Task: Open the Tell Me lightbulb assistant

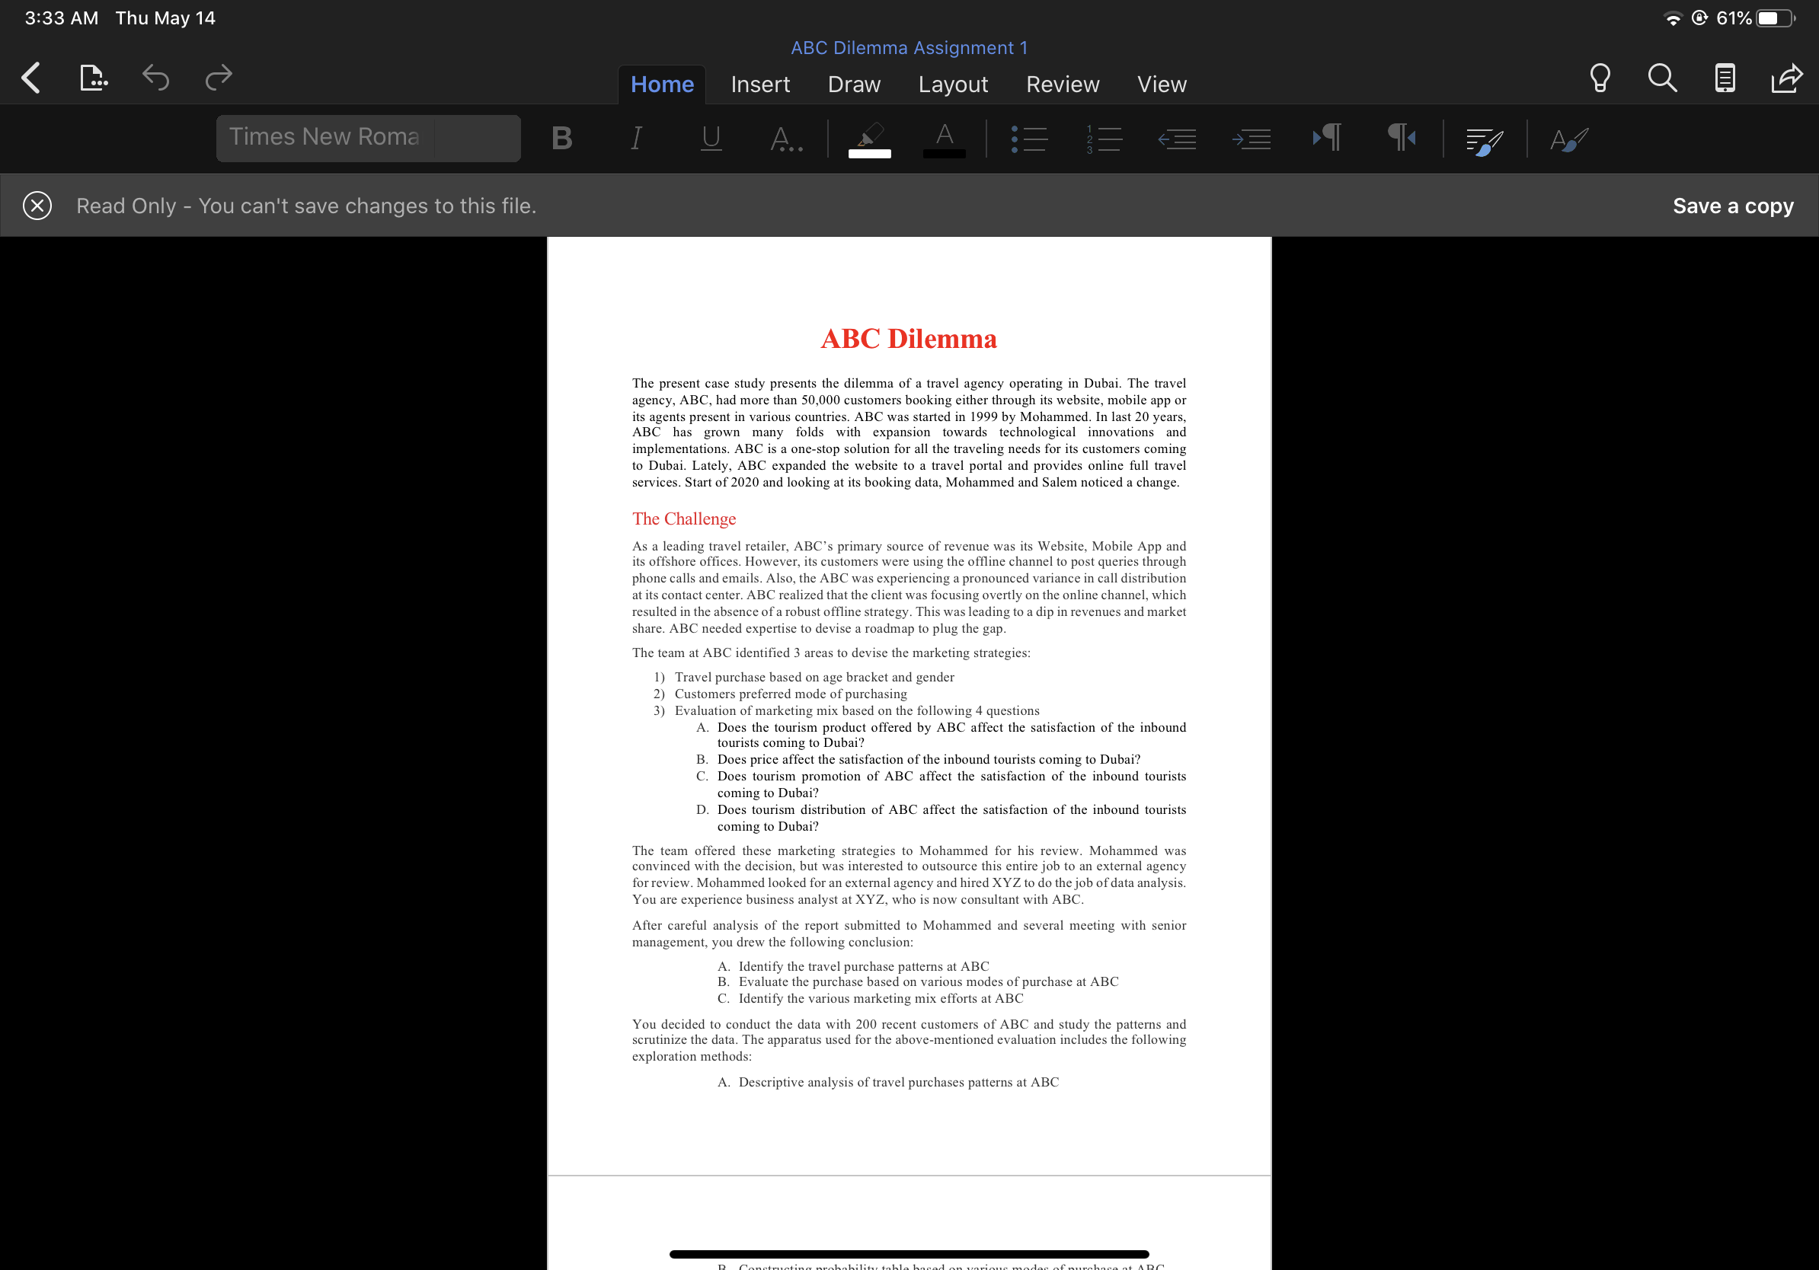Action: [1600, 78]
